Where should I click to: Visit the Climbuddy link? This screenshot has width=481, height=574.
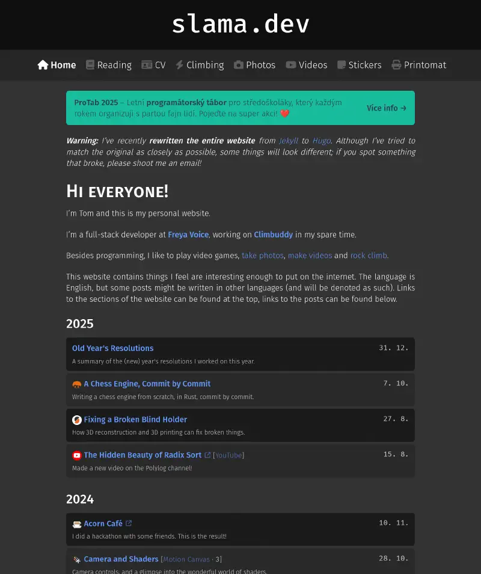coord(273,234)
